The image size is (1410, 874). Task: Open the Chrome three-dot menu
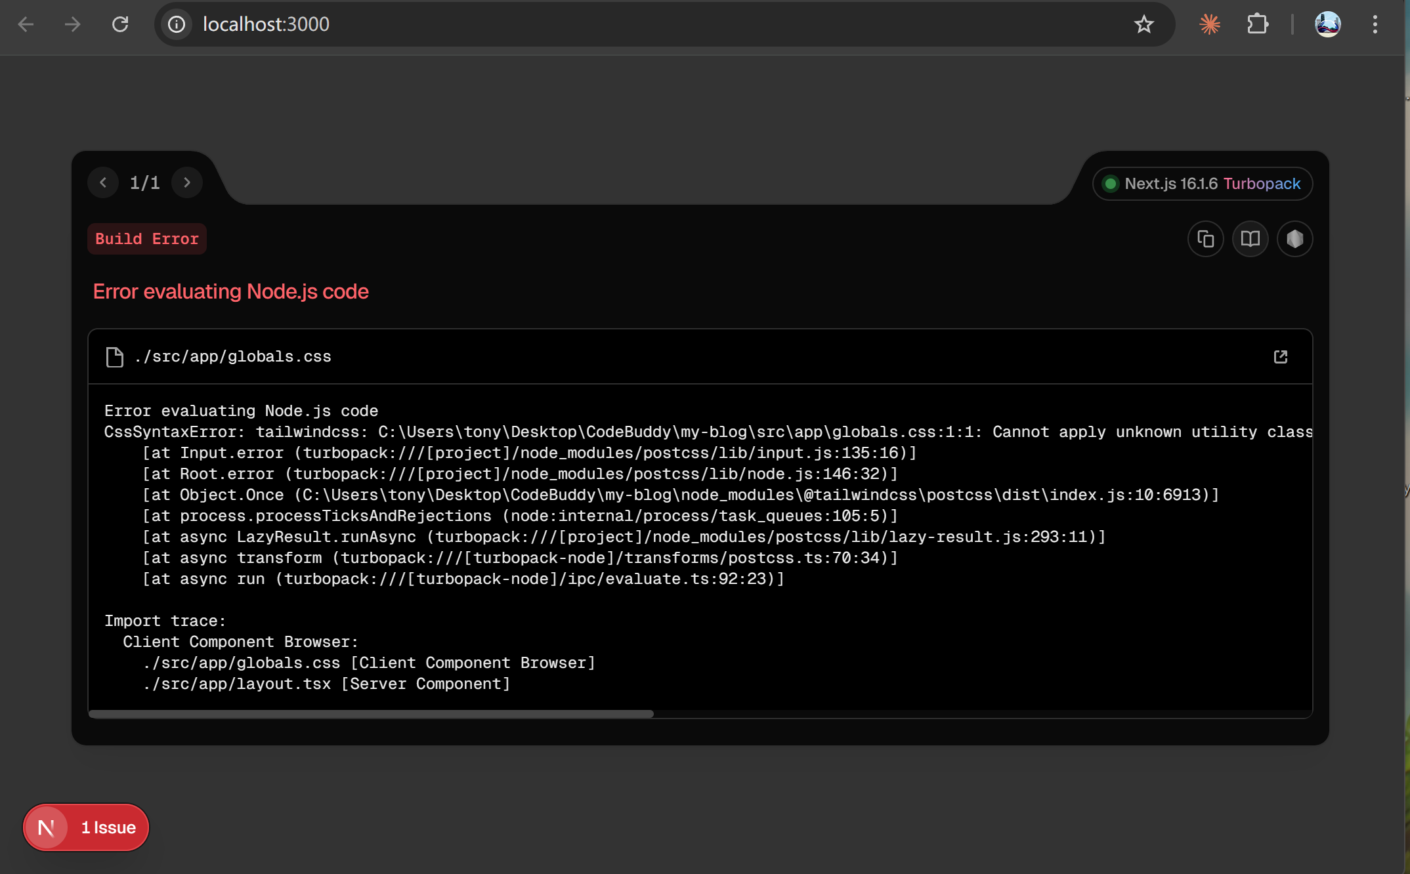click(x=1375, y=25)
